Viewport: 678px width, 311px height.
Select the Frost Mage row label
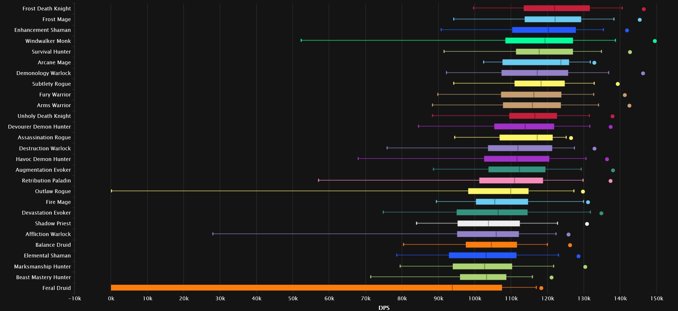(56, 19)
